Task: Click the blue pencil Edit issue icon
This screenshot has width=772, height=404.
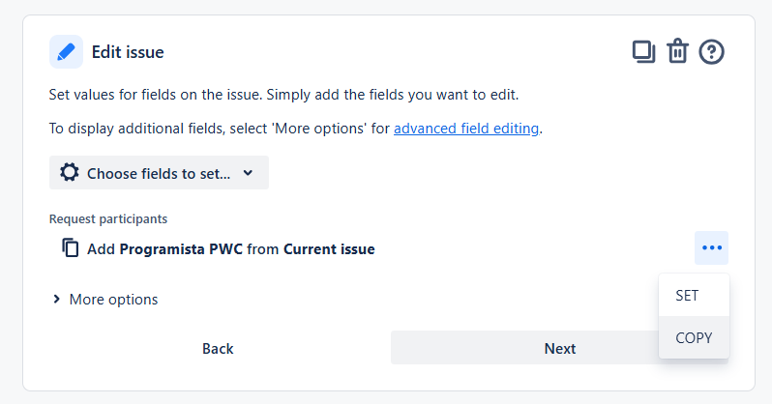Action: (66, 51)
